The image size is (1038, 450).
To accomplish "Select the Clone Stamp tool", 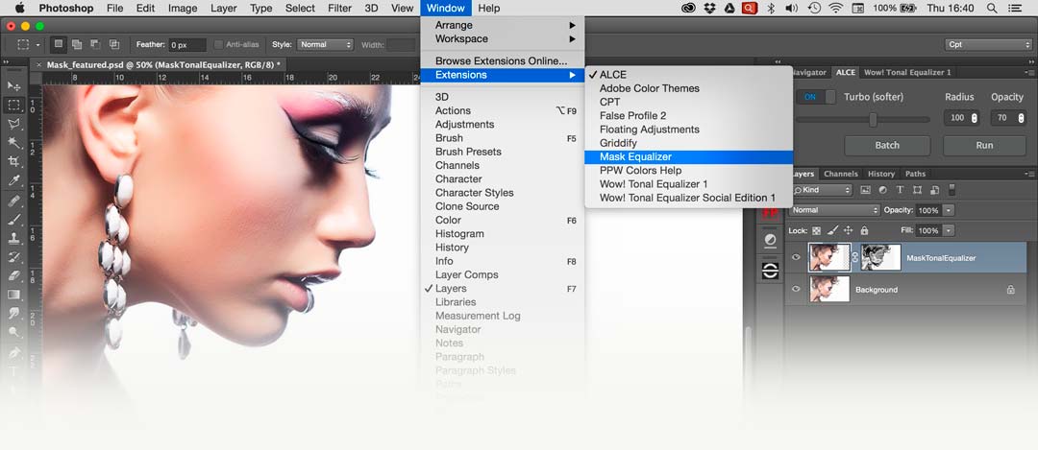I will 13,239.
